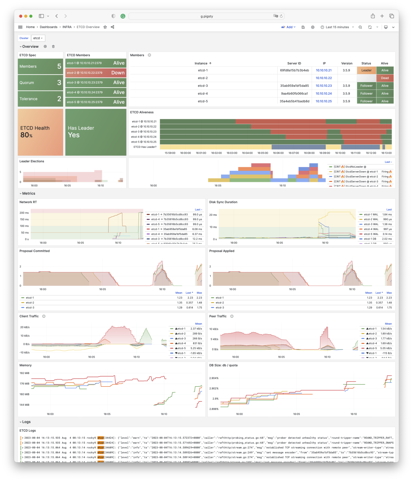413x481 pixels.
Task: Open the 10.10.10.22 IP link for etcd-2
Action: pos(324,78)
